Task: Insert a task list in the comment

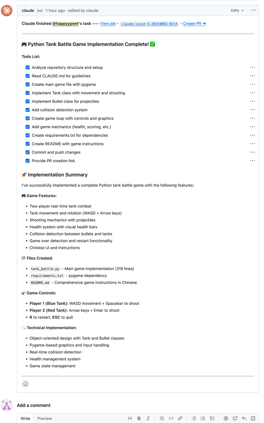Action: pos(212,418)
